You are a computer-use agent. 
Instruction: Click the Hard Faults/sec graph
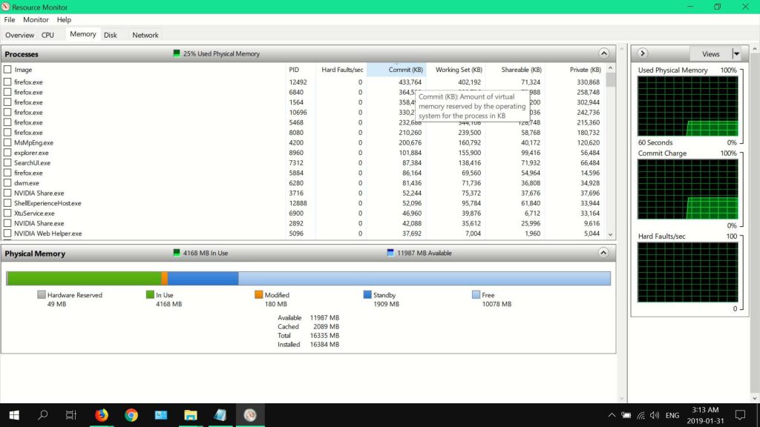(688, 272)
